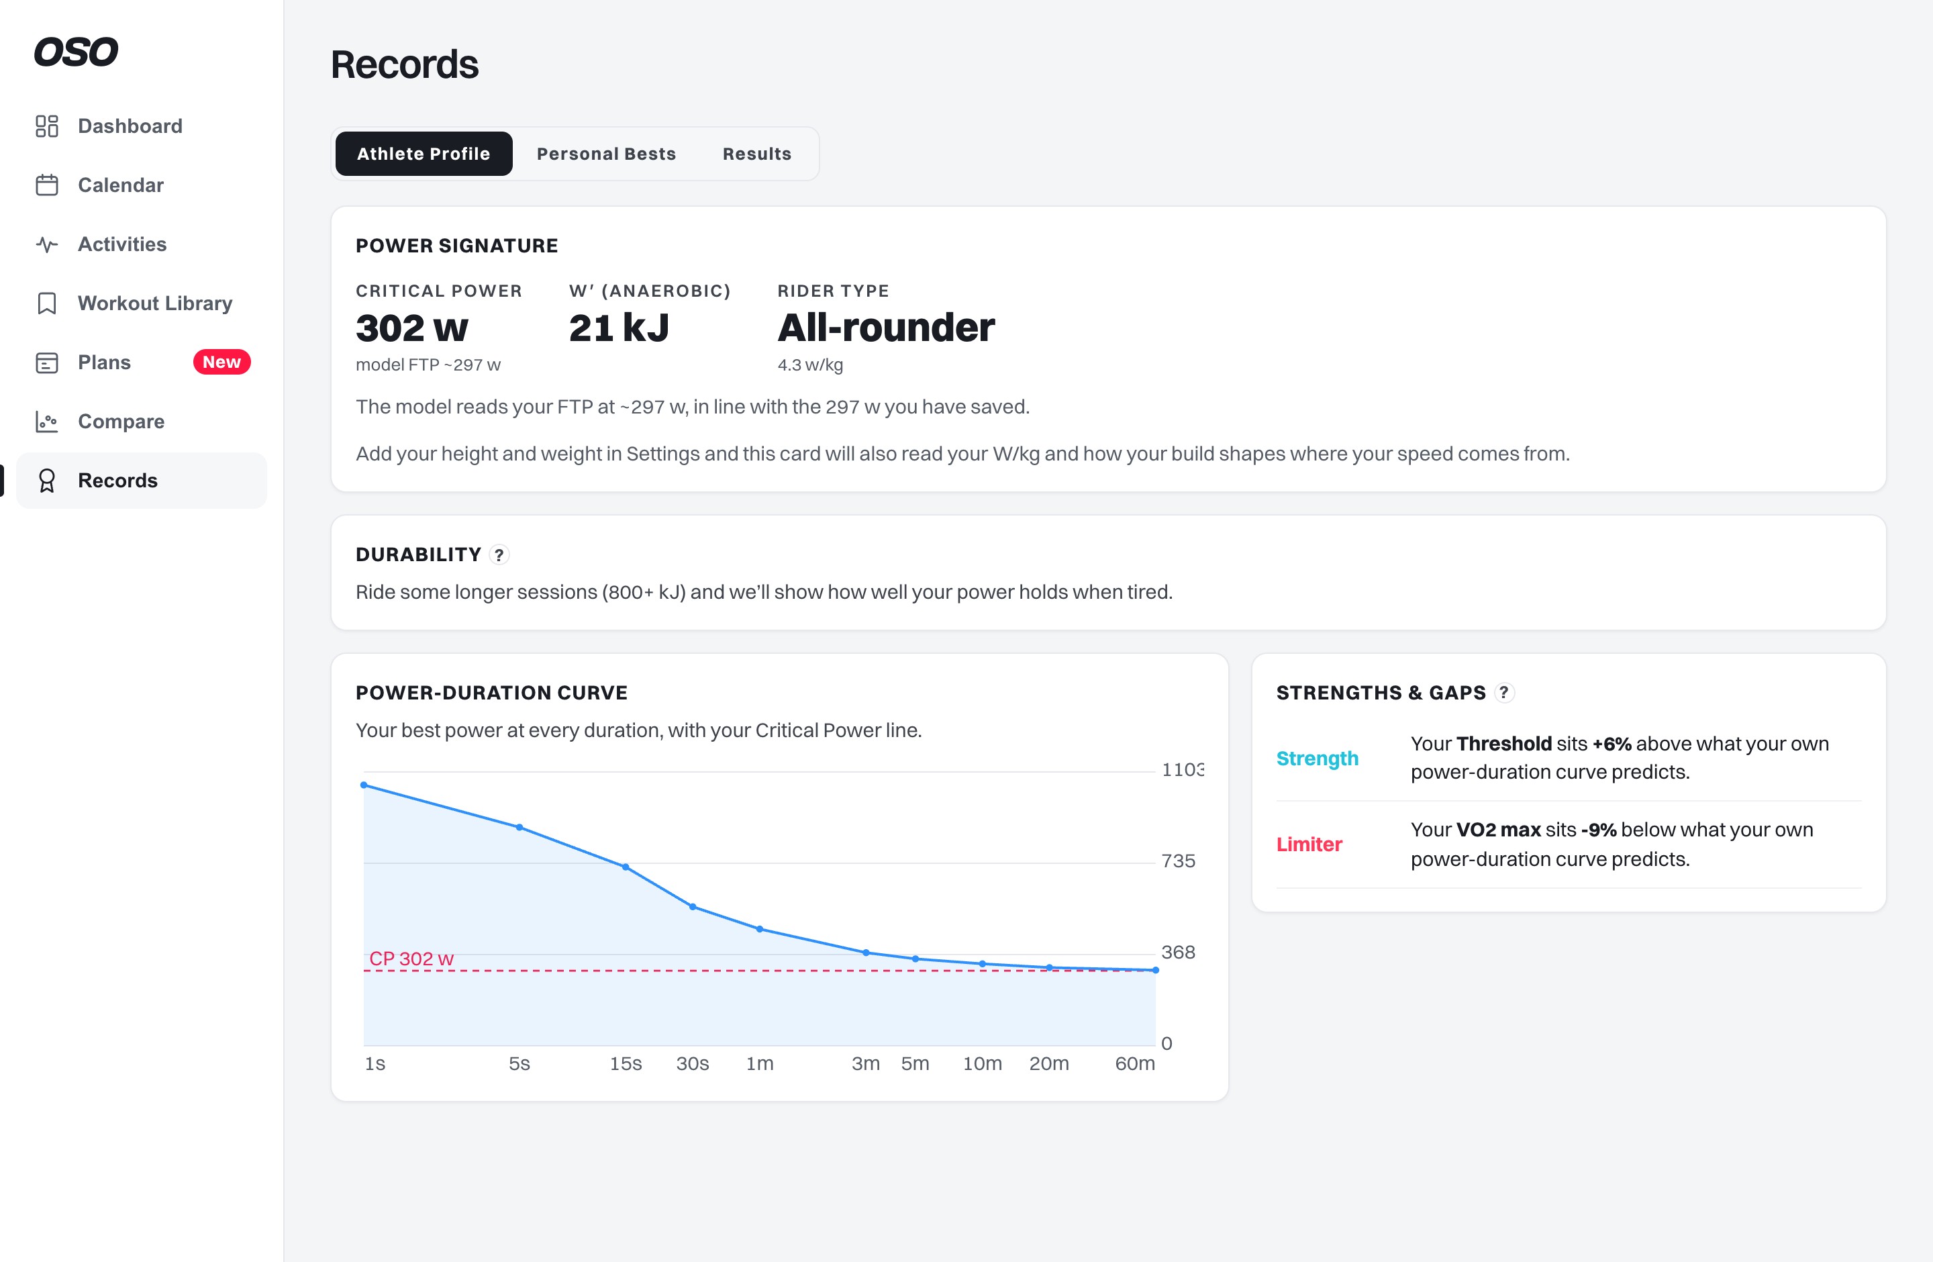Click the Compare scatter chart icon

(47, 422)
